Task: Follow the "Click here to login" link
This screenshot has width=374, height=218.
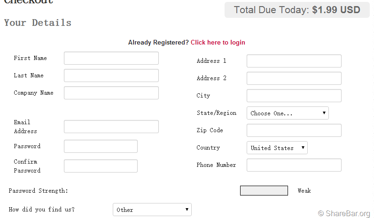Action: 218,43
